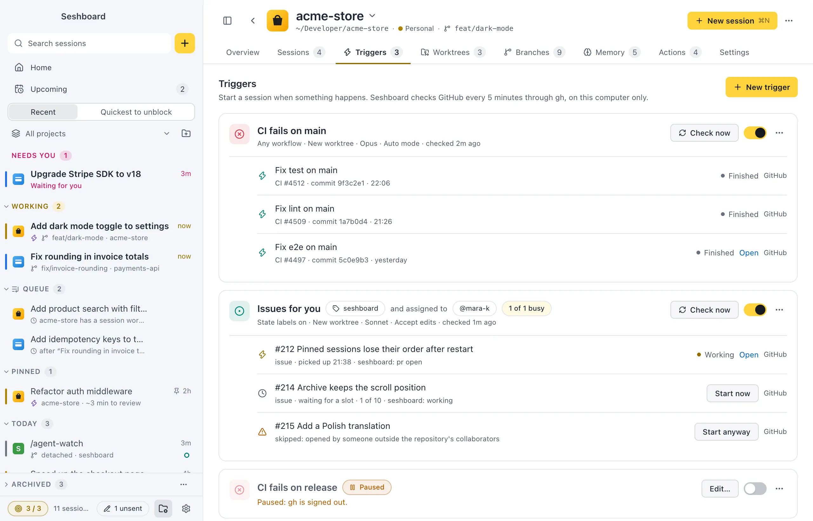
Task: Click the acme-store shopping bag project icon
Action: [x=277, y=21]
